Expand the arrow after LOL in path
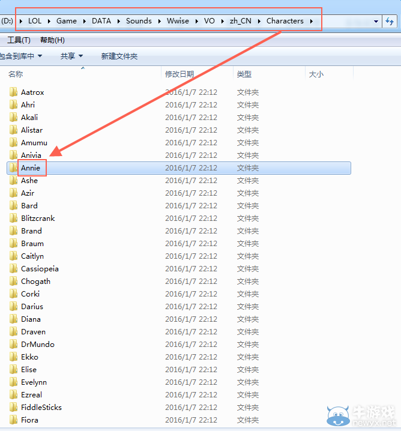The image size is (401, 431). click(49, 21)
